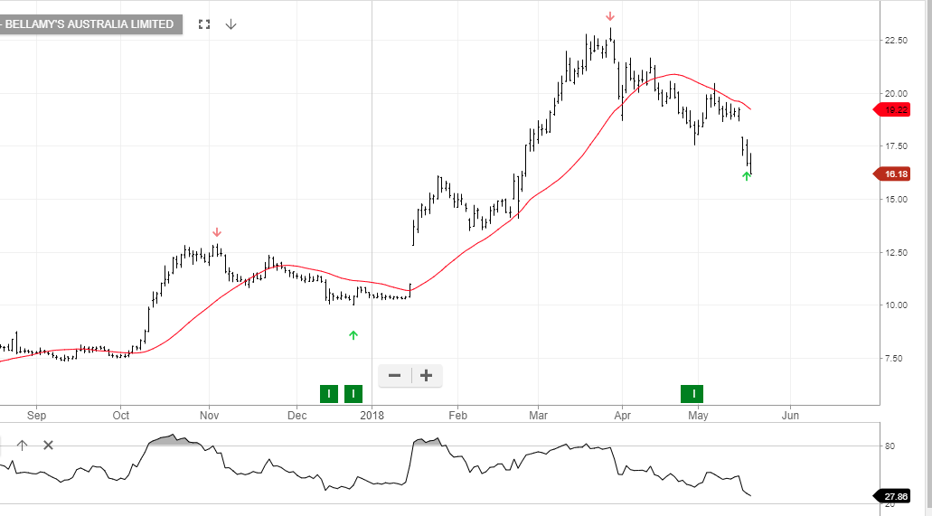This screenshot has height=516, width=932.
Task: Click the red sell arrow above late March peak
Action: tap(610, 16)
